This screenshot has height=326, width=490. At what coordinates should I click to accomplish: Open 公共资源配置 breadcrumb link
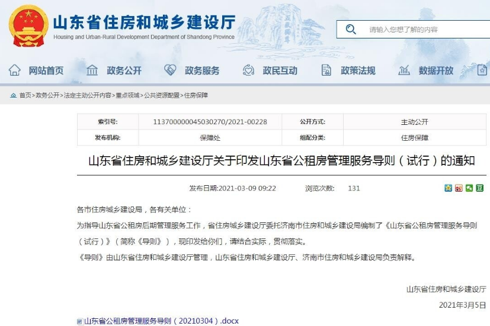tap(162, 95)
